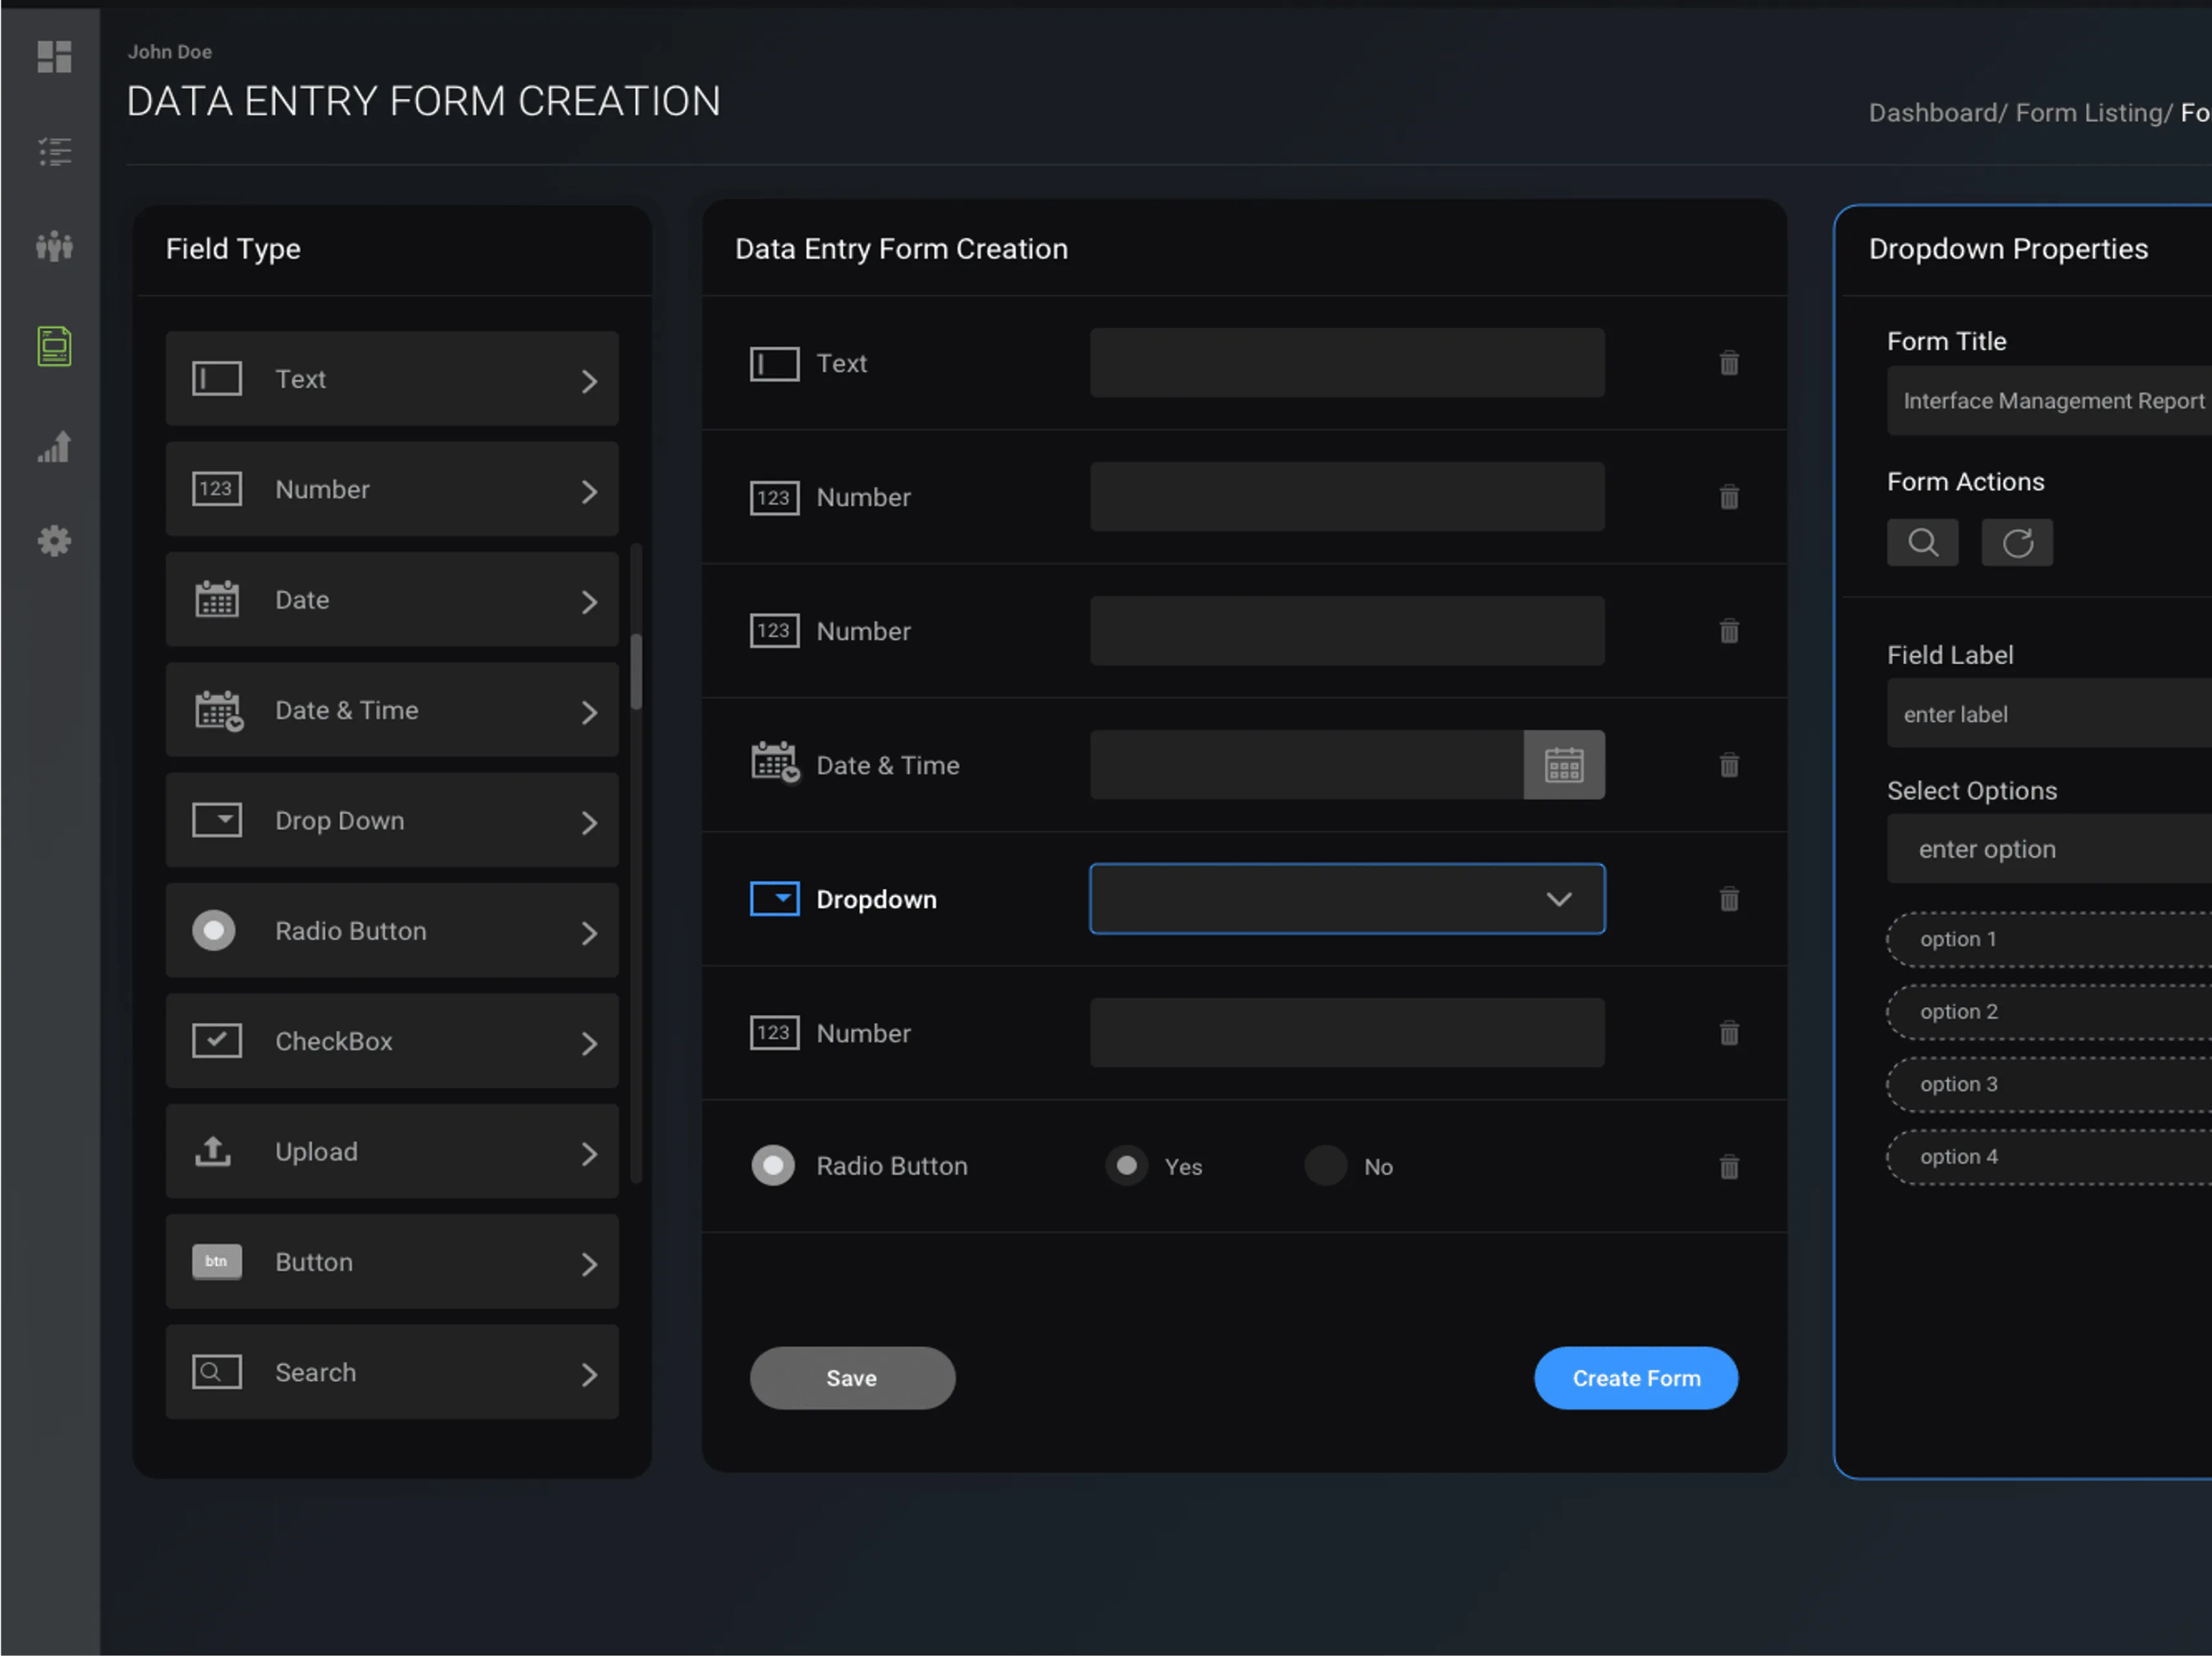Open the task list icon in sidebar
The width and height of the screenshot is (2212, 1657).
click(54, 152)
